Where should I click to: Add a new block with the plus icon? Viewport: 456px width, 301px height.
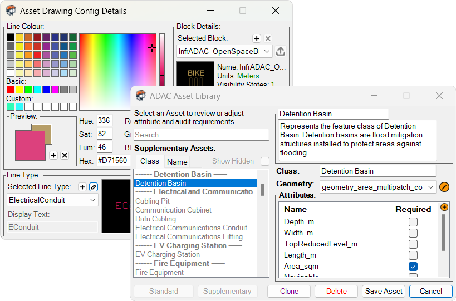[257, 38]
